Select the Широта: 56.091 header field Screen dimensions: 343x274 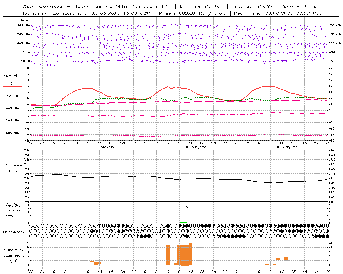252,6
